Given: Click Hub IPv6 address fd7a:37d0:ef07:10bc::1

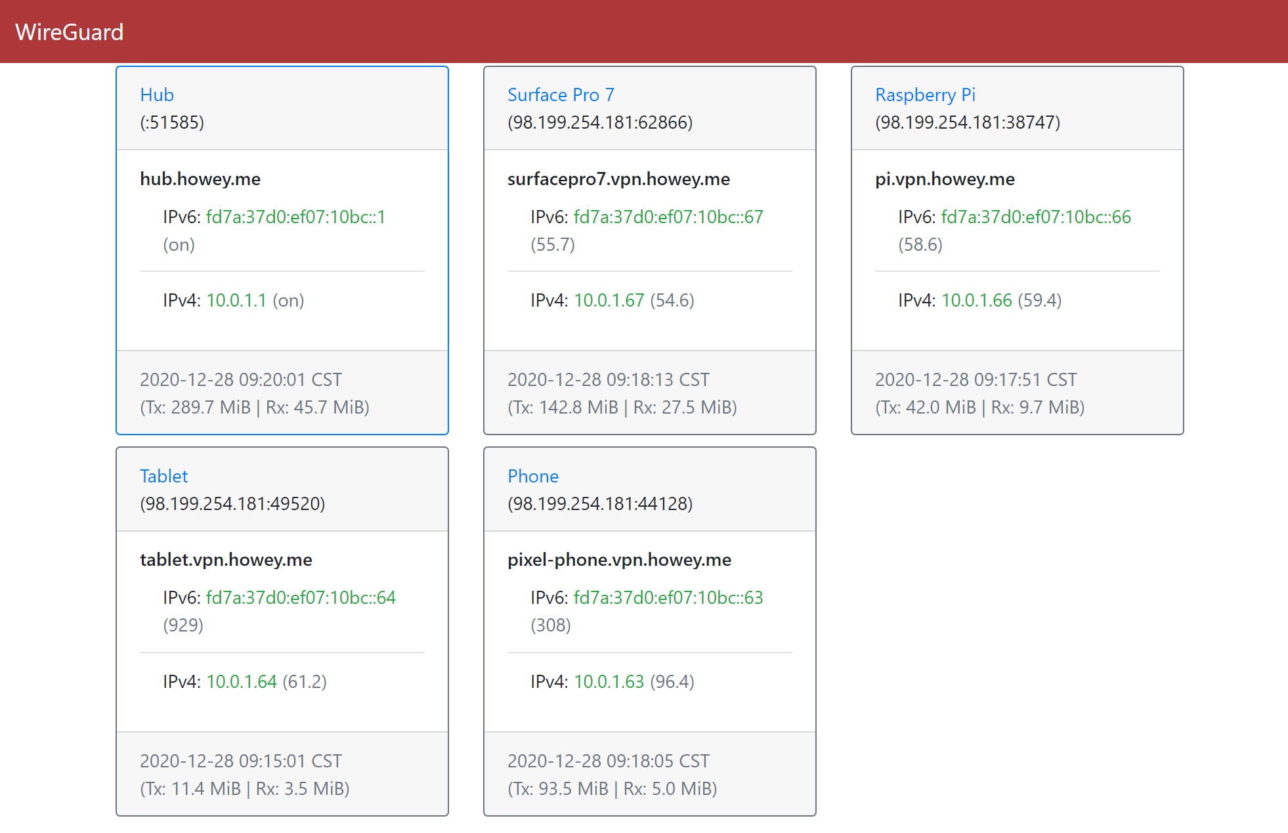Looking at the screenshot, I should [295, 217].
